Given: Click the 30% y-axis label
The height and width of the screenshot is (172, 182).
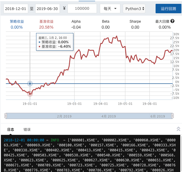Looking at the screenshot, I should 176,34.
